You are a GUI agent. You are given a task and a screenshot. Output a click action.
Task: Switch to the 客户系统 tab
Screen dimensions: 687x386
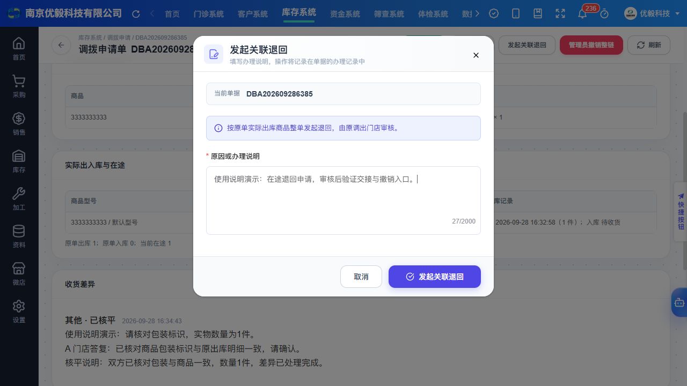coord(253,14)
